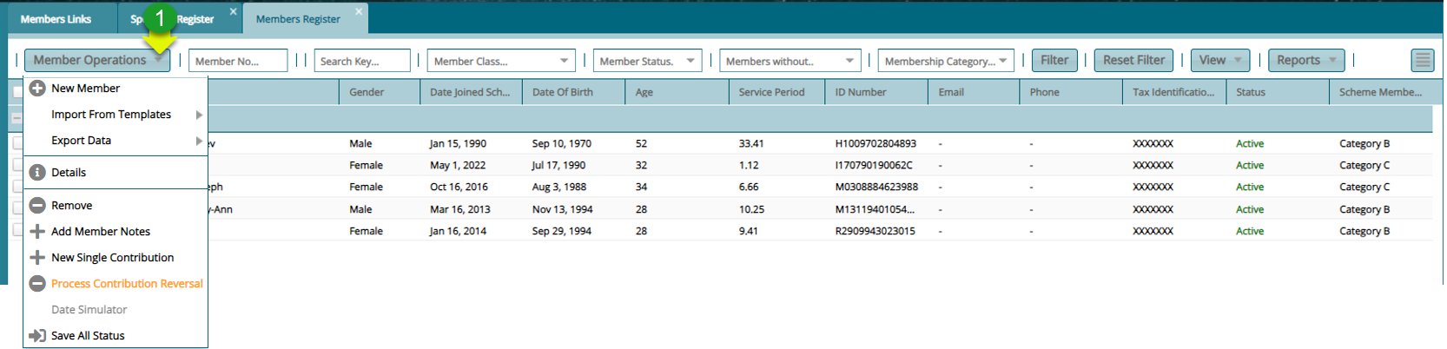1447x349 pixels.
Task: Open the Members without dropdown
Action: pyautogui.click(x=790, y=61)
